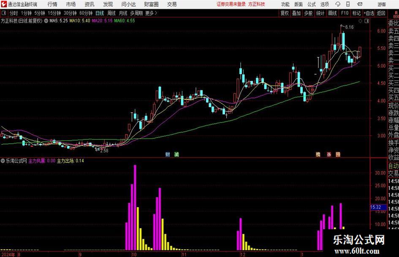This screenshot has height=257, width=399.
Task: Switch to 15分钟 chart period
Action: pyautogui.click(x=54, y=13)
